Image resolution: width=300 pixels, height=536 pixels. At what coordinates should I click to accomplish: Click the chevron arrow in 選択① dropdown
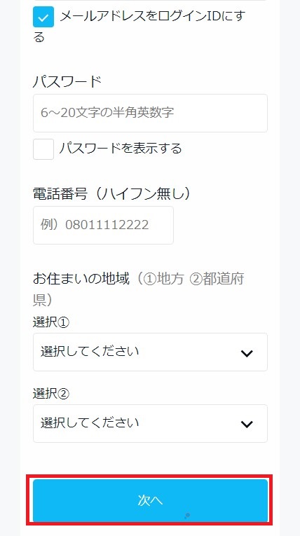coord(247,353)
